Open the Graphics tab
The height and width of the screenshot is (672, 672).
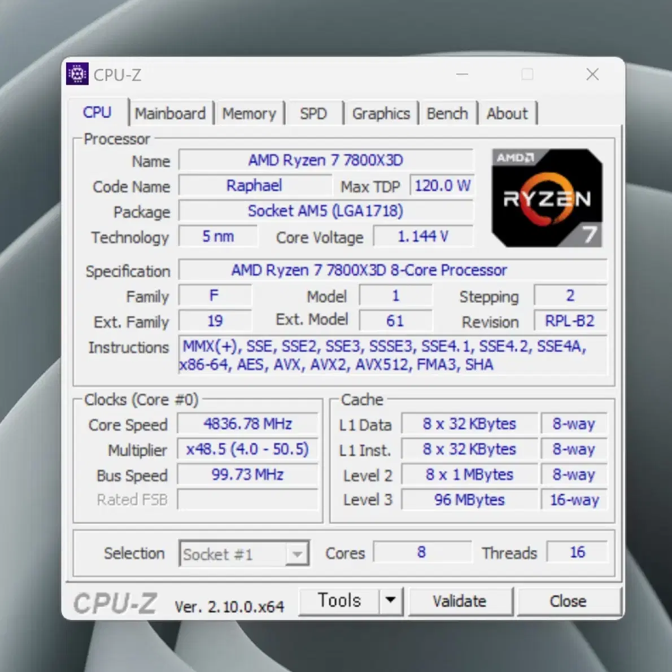pos(381,114)
